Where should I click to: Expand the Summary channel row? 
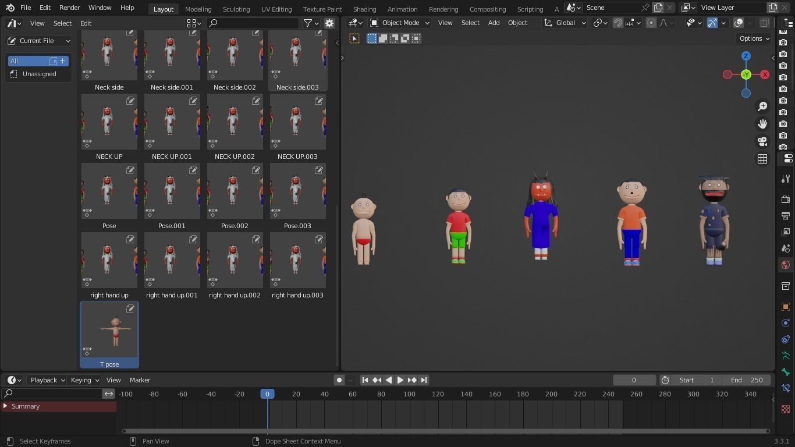pyautogui.click(x=5, y=406)
